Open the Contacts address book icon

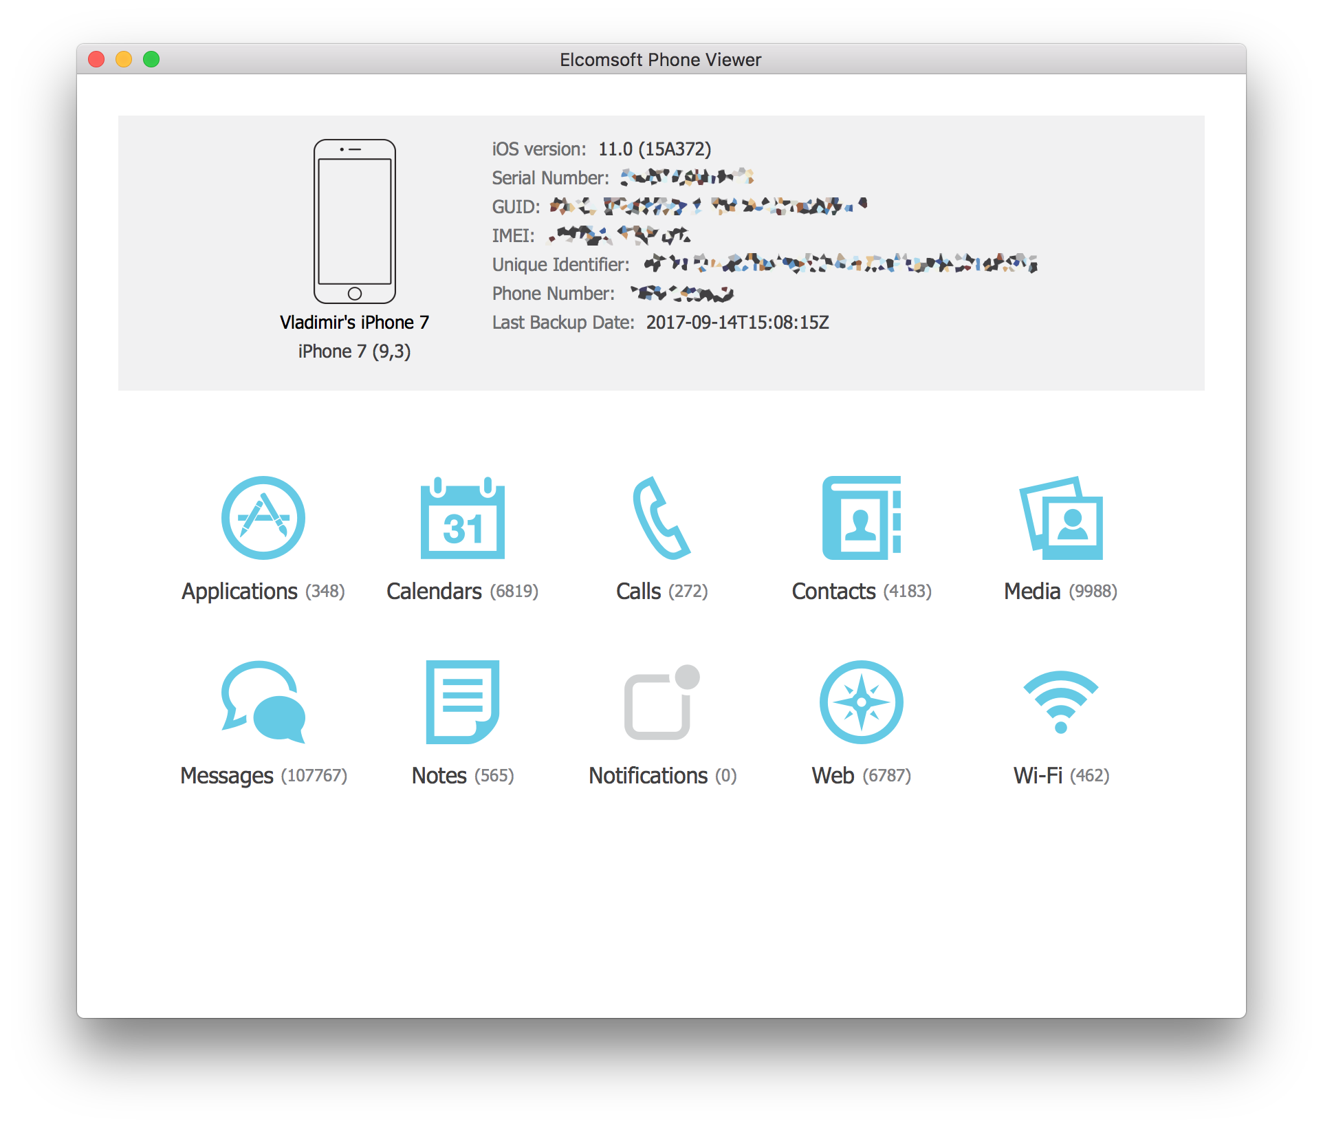click(861, 518)
